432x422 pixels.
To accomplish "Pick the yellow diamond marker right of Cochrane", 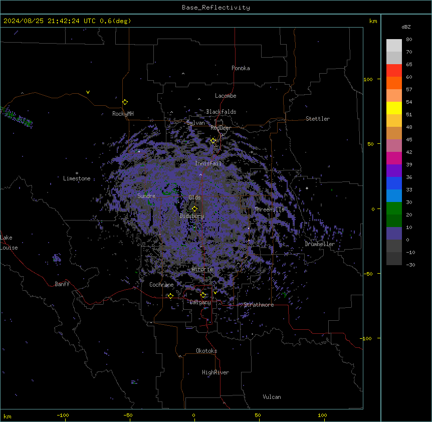I will [x=170, y=296].
